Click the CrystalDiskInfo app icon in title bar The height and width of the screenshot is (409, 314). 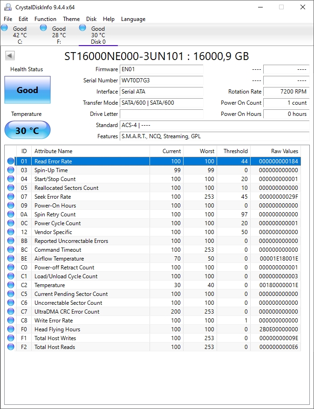8,7
